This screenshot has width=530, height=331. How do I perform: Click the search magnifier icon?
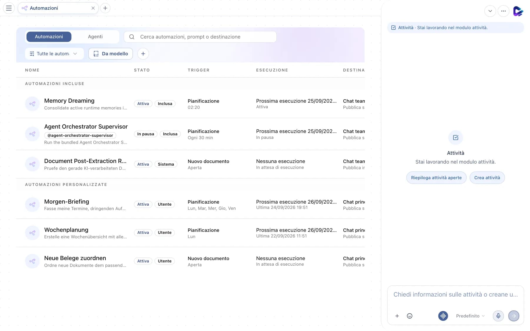point(132,37)
